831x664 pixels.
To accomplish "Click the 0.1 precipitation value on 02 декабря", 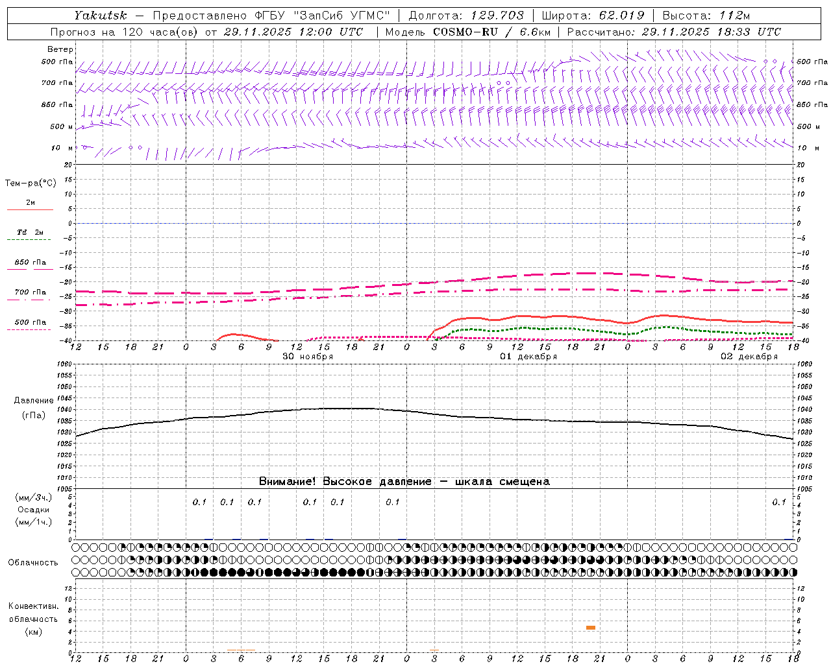I will coord(779,503).
